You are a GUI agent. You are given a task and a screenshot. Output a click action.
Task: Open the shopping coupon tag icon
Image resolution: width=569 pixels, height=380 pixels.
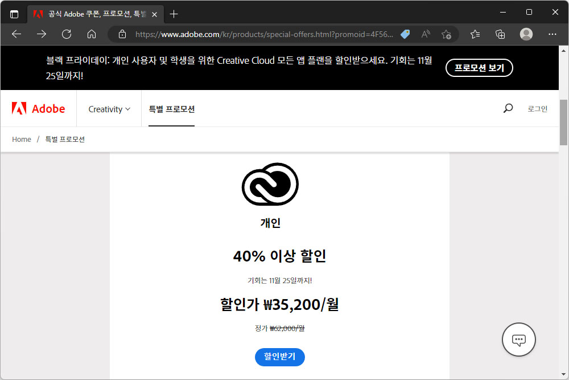point(405,34)
